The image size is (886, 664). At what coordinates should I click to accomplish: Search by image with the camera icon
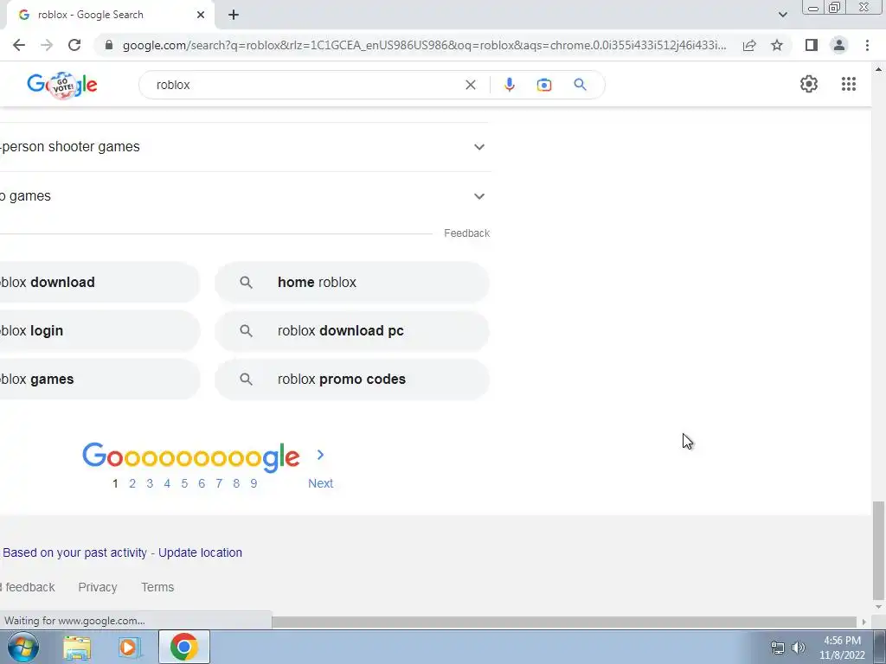544,85
